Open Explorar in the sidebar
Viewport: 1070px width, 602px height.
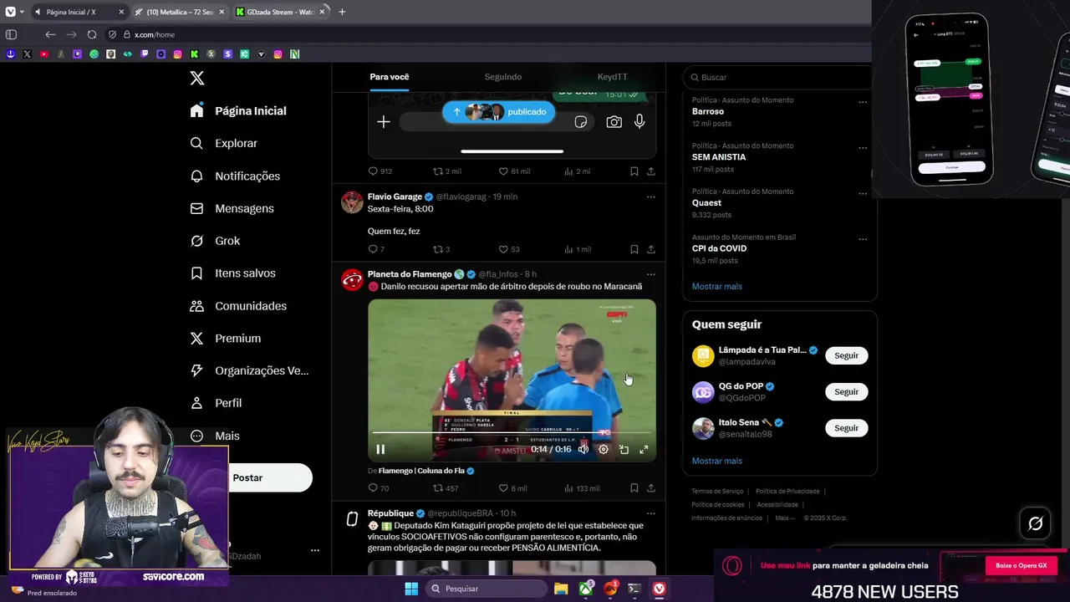coord(224,143)
